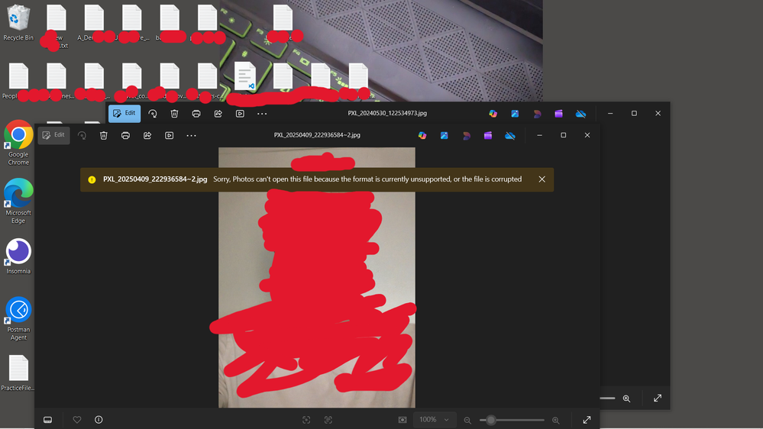Open Designer icon in the front Photos window
The height and width of the screenshot is (429, 763).
pos(466,136)
